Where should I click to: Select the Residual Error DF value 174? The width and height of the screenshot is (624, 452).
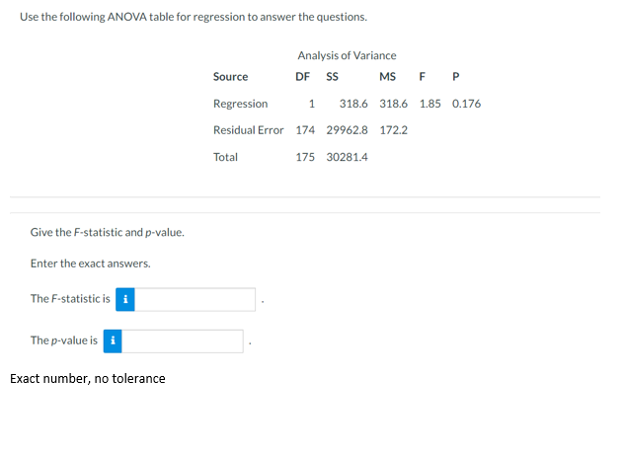[305, 130]
